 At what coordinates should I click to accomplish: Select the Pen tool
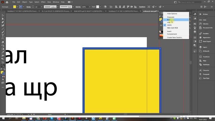click(x=3, y=22)
